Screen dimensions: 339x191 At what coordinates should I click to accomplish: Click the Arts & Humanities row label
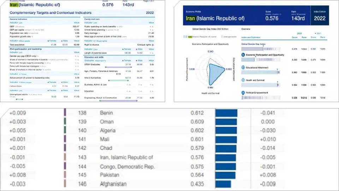[93, 78]
